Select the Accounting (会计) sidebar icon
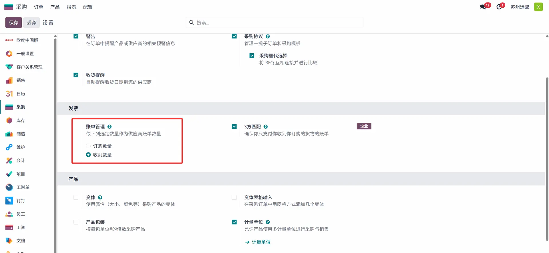Viewport: 549px width, 253px height. [x=9, y=161]
